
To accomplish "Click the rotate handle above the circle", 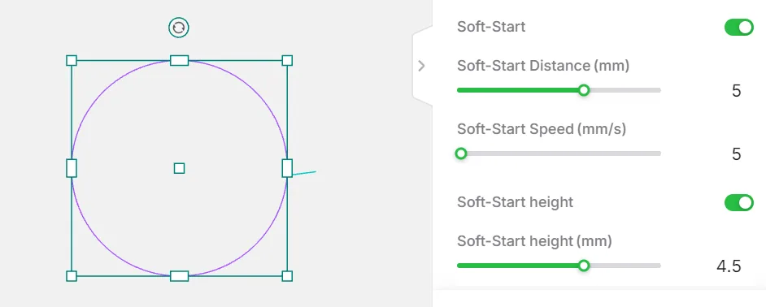I will point(179,28).
